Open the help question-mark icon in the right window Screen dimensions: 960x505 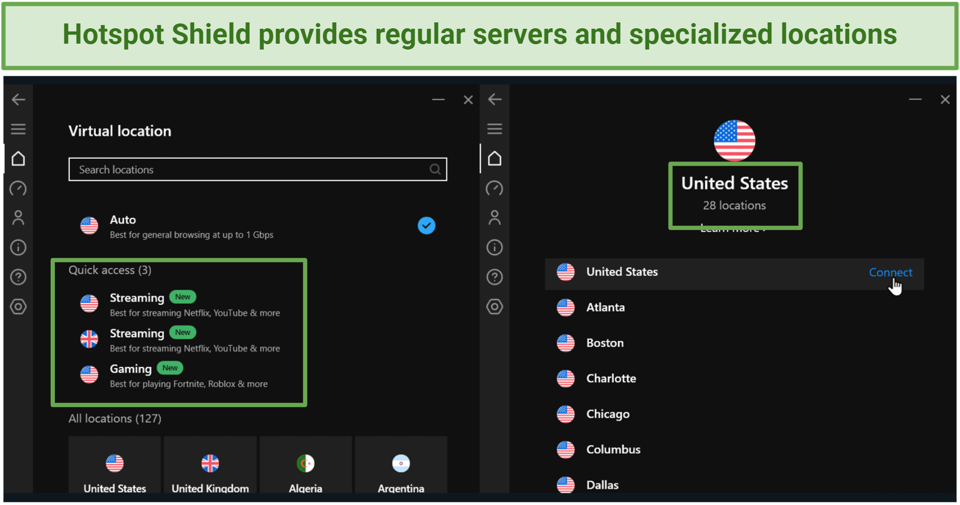pyautogui.click(x=495, y=277)
